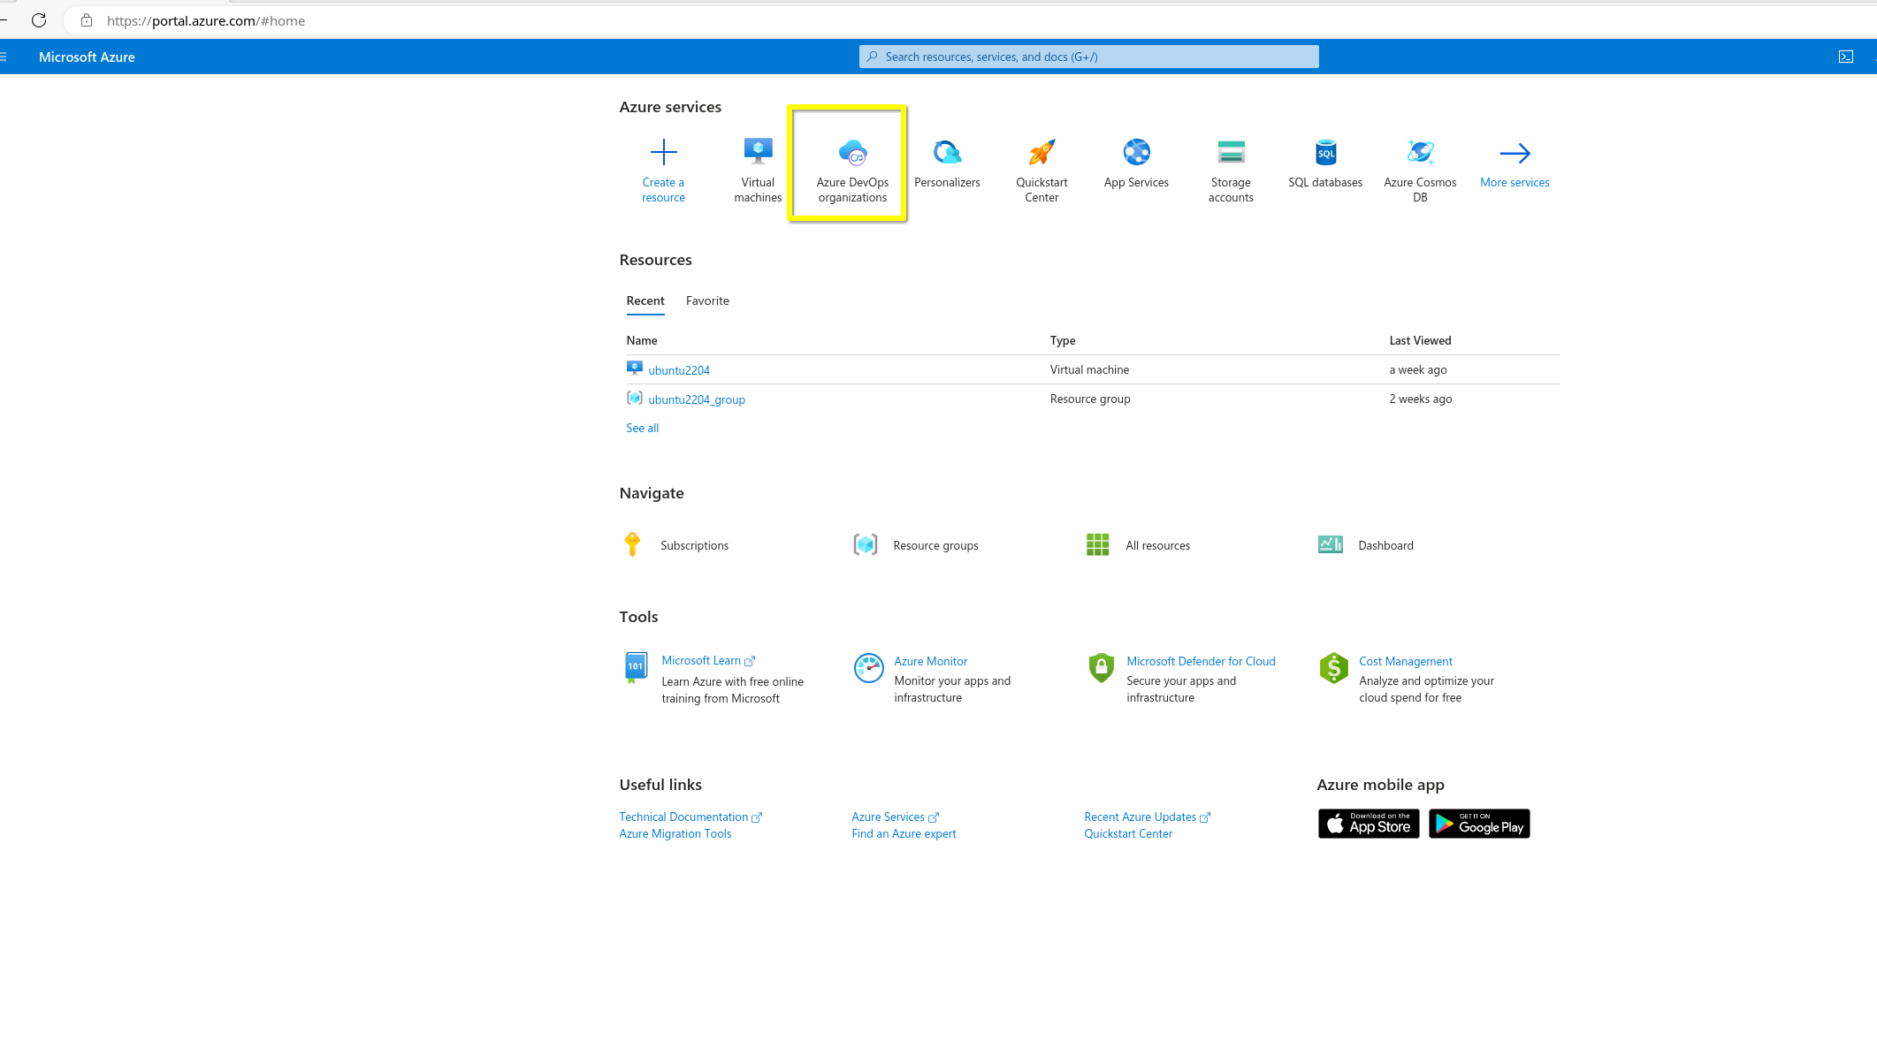Image resolution: width=1877 pixels, height=1041 pixels.
Task: Open Virtual machines service icon
Action: pyautogui.click(x=758, y=151)
